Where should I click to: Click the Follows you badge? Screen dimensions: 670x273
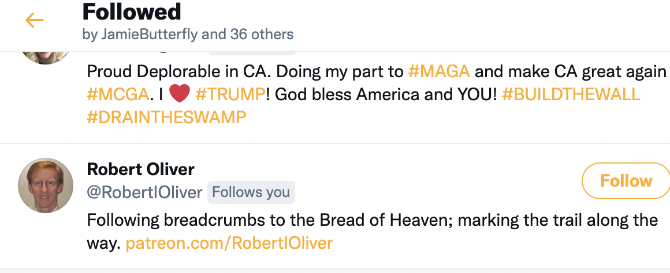click(x=251, y=192)
